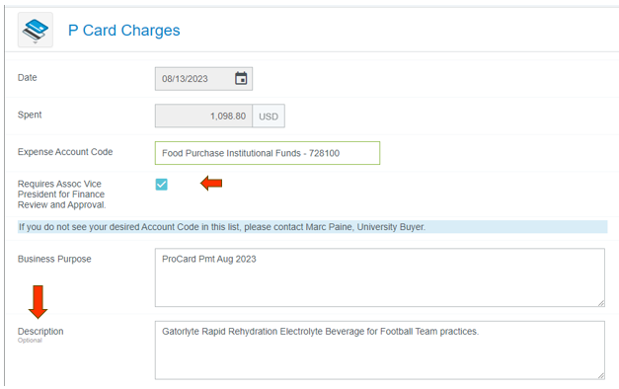619x389 pixels.
Task: Click the P Card Charges heading
Action: point(124,30)
